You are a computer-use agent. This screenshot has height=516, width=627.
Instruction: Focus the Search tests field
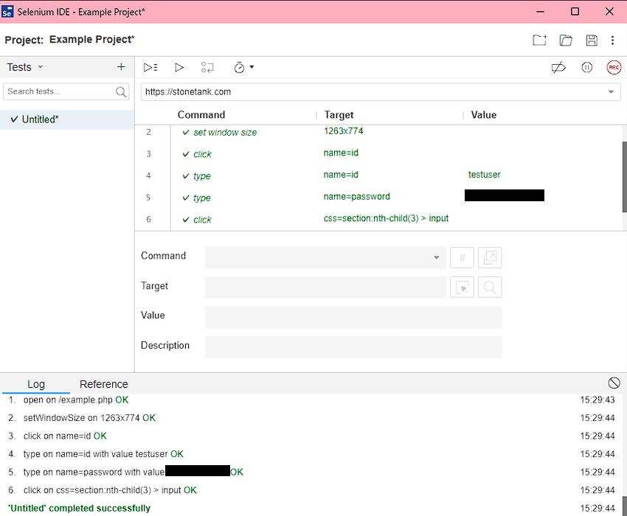[x=66, y=91]
